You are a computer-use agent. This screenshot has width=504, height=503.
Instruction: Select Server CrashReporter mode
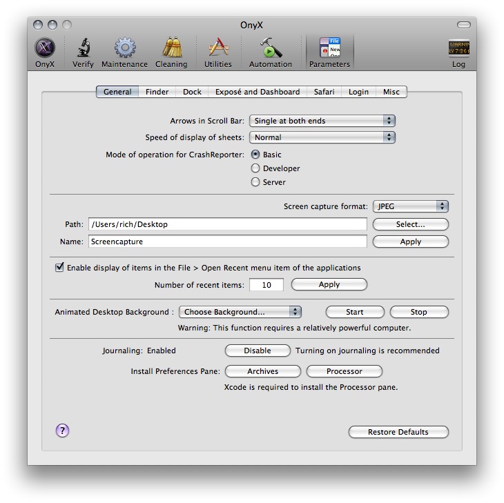coord(255,182)
